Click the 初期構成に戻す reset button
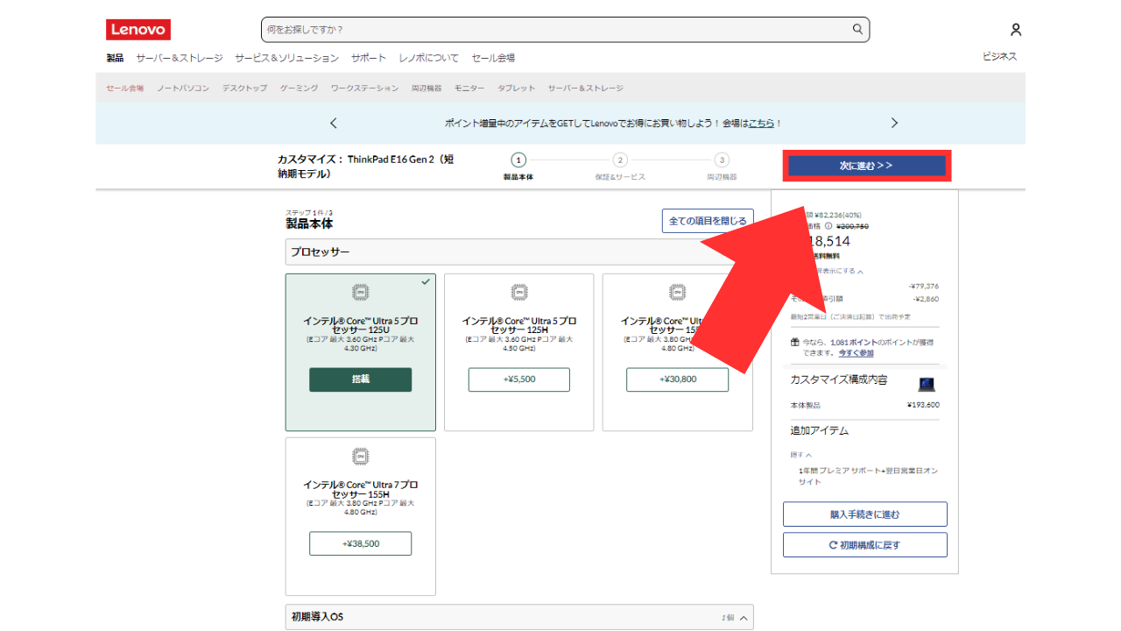This screenshot has height=631, width=1121. (x=864, y=545)
